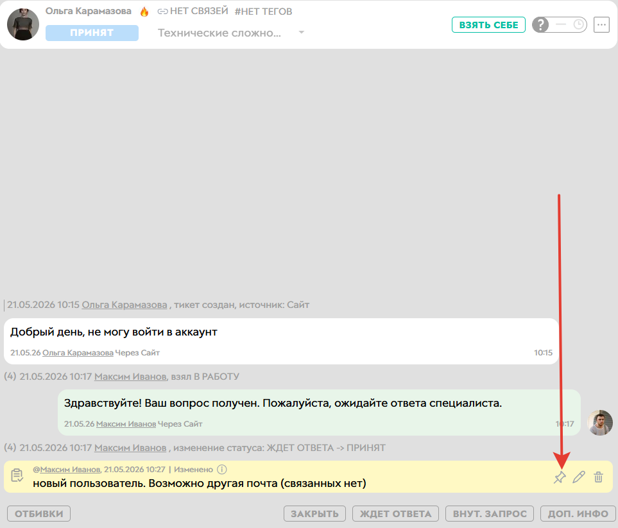The width and height of the screenshot is (618, 528).
Task: Click the 10:15 message timestamp
Action: coord(543,353)
